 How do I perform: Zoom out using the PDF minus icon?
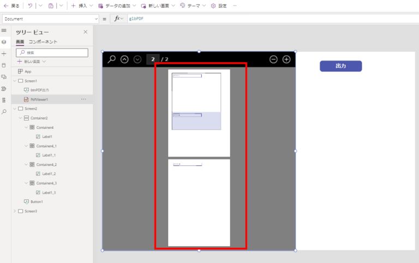(x=273, y=59)
